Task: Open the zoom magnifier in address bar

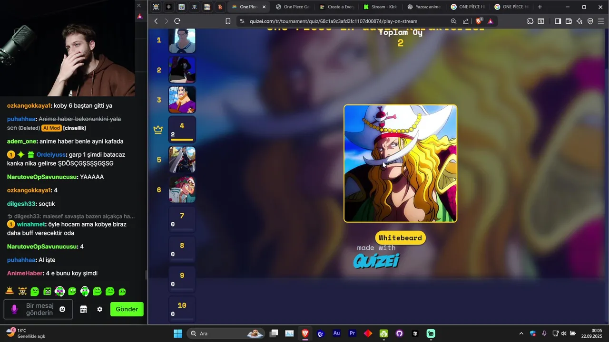Action: coord(453,21)
